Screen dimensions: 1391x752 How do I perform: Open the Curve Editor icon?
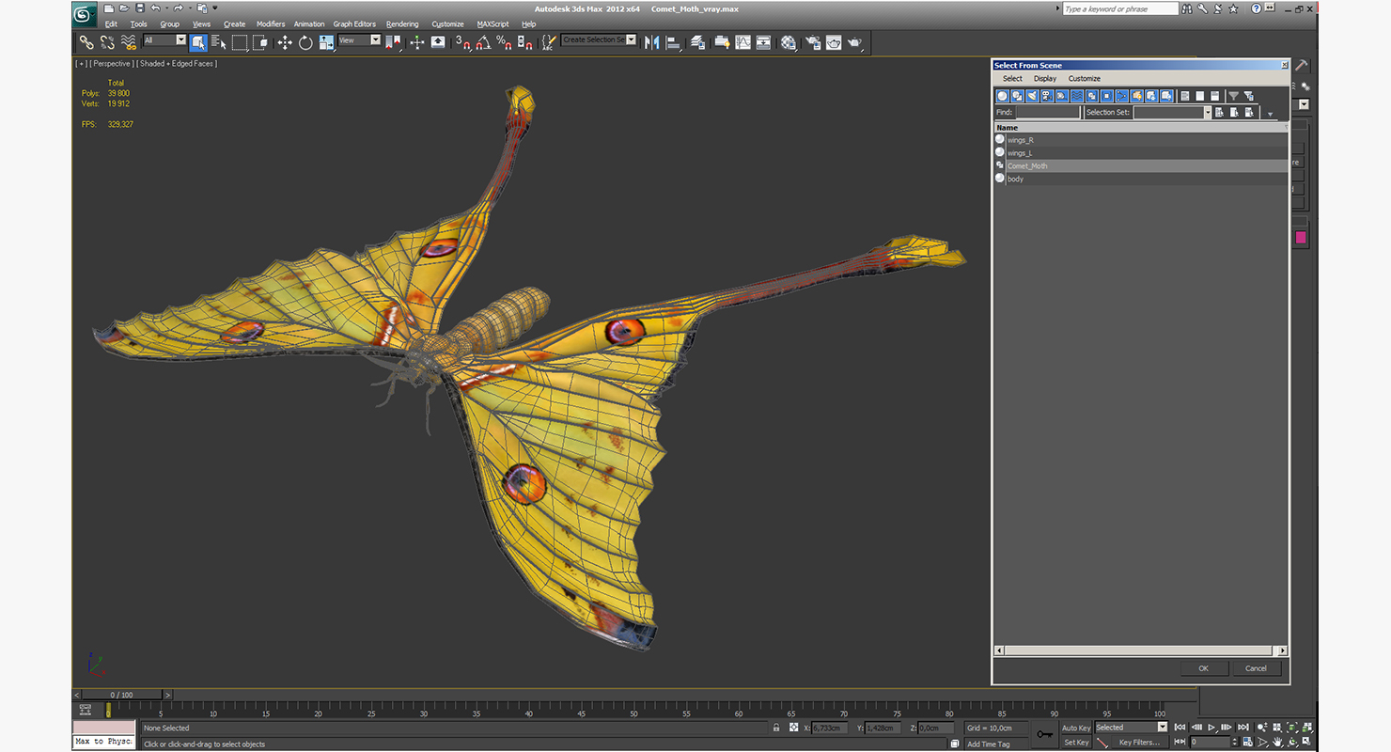[x=742, y=42]
